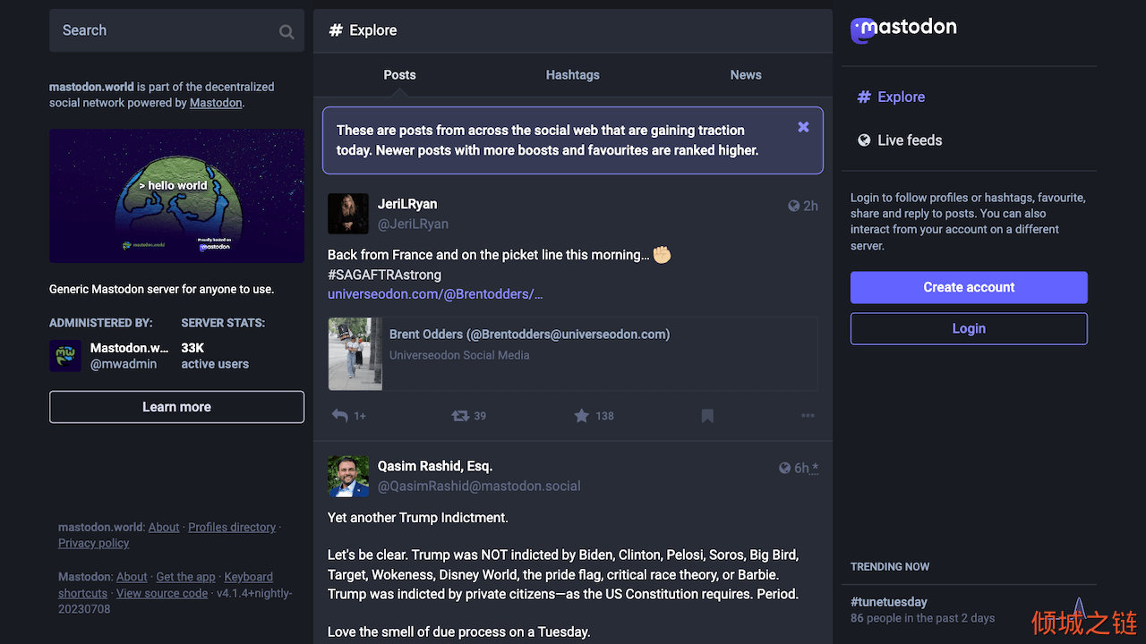The height and width of the screenshot is (644, 1146).
Task: Click the hashtag icon in the Explore header
Action: 336,30
